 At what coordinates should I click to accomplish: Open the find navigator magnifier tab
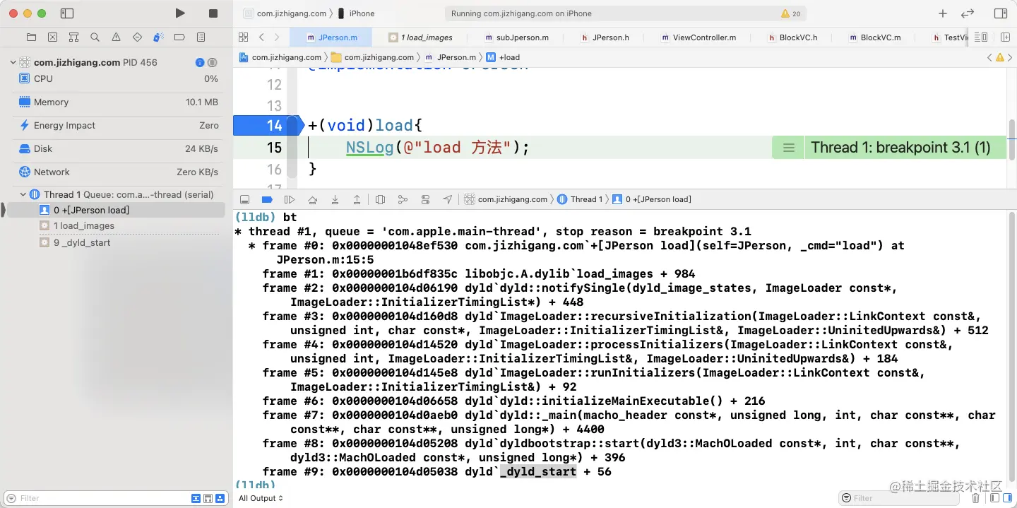tap(95, 37)
